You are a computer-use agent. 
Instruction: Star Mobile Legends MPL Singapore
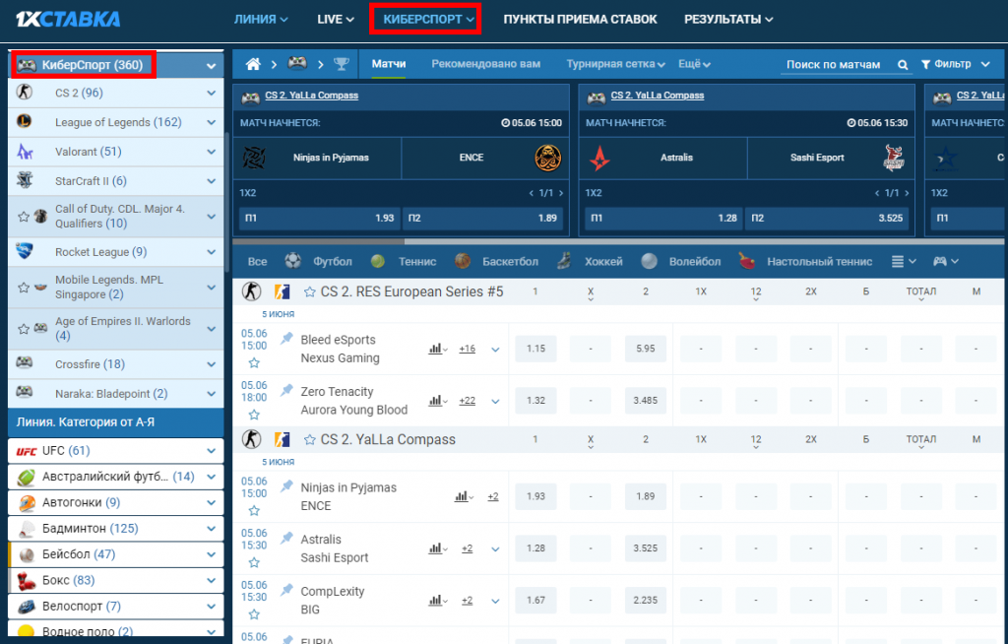click(24, 288)
